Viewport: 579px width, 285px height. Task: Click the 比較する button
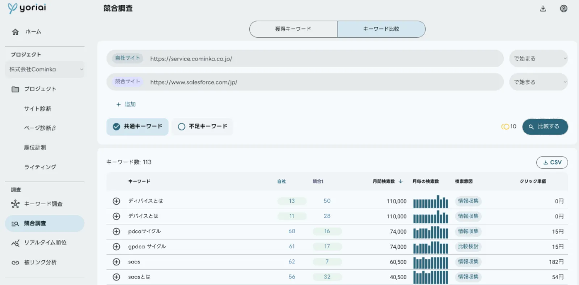(545, 127)
